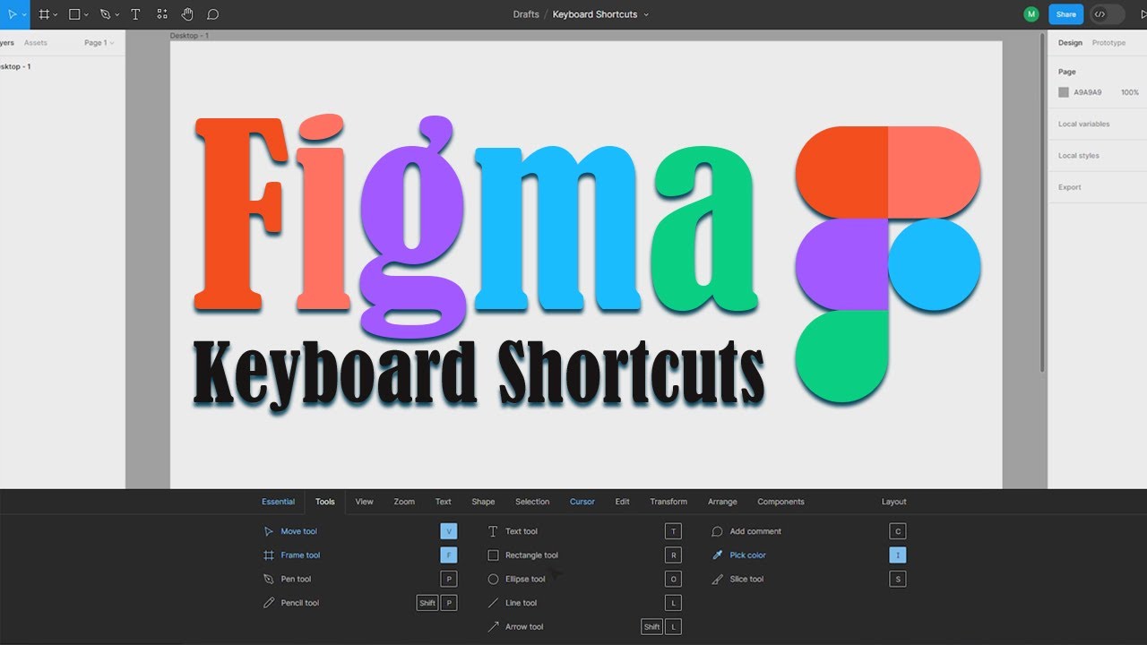
Task: Open the Tools shortcuts tab
Action: tap(325, 502)
